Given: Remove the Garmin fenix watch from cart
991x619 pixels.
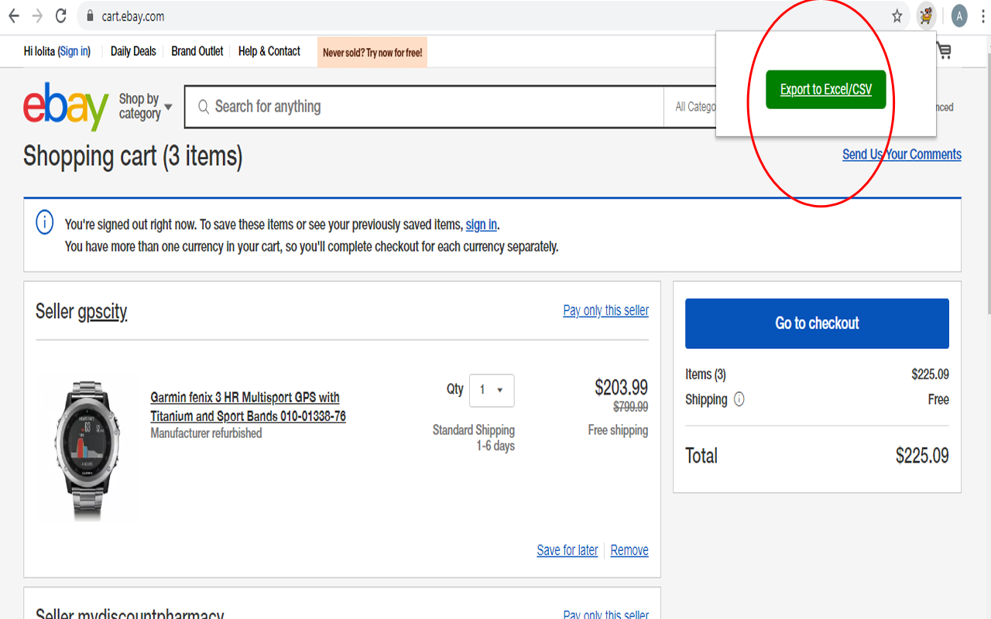Looking at the screenshot, I should (629, 550).
